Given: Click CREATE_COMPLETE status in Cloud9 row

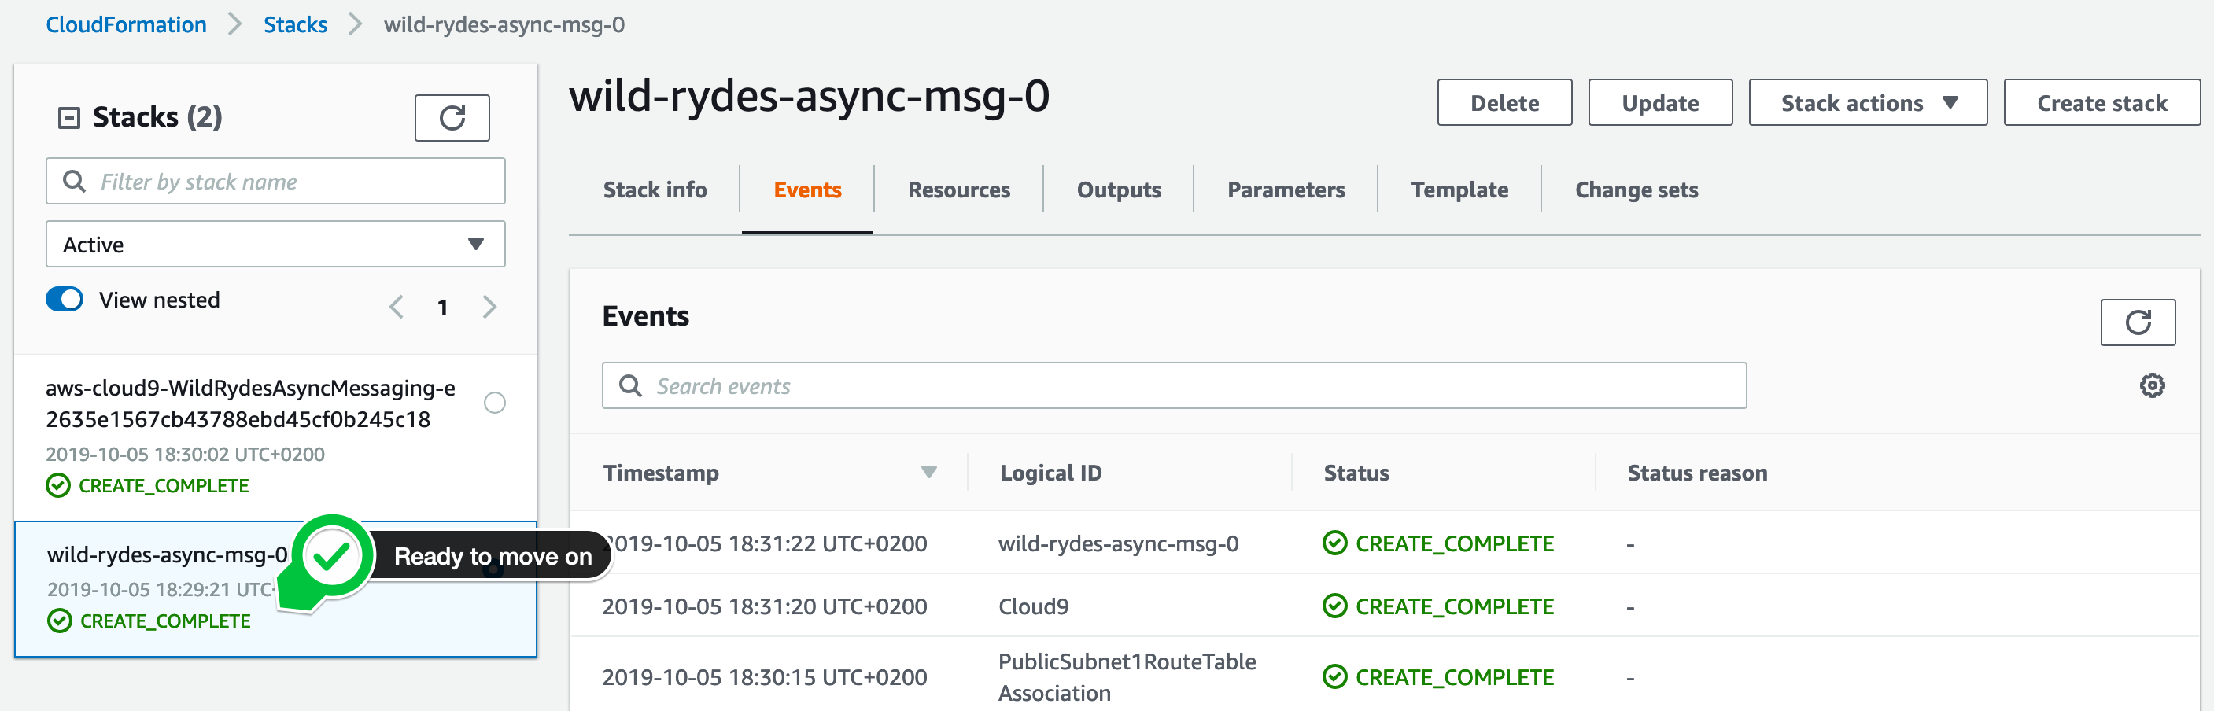Looking at the screenshot, I should tap(1438, 606).
